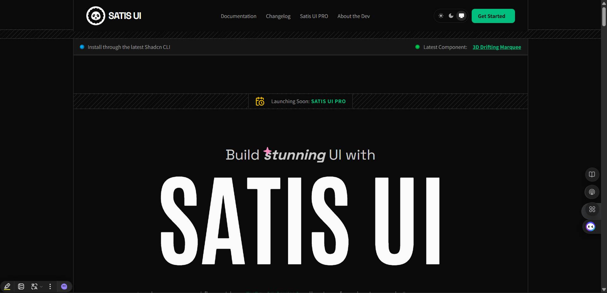
Task: Launch the chatbot mascot icon bottom right
Action: pyautogui.click(x=591, y=226)
